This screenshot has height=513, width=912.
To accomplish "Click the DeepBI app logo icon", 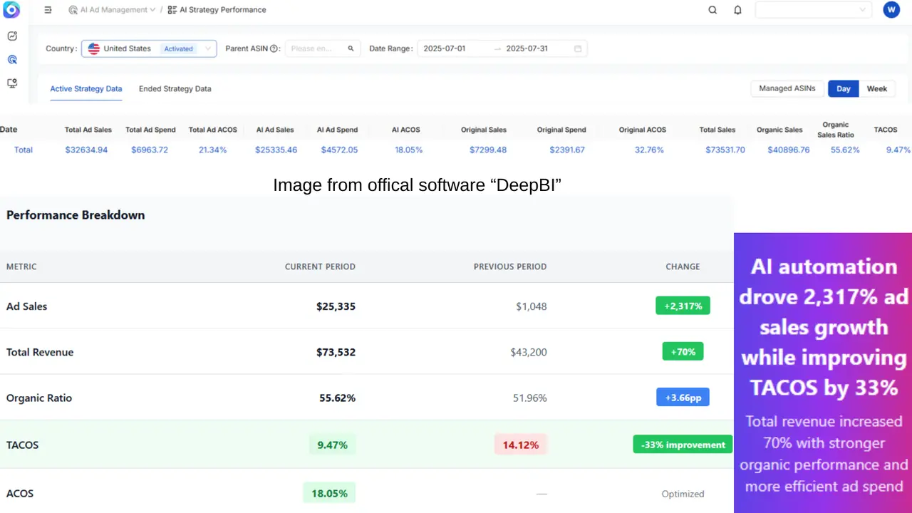I will (11, 10).
